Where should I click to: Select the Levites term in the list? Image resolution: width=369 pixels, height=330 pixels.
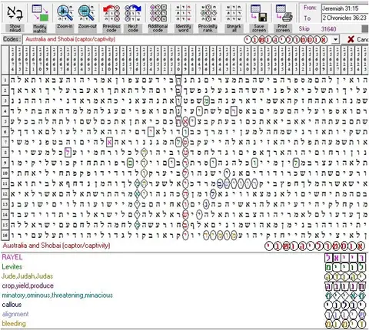12,267
